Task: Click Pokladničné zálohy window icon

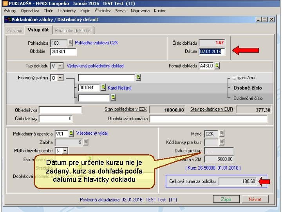Action: [x=8, y=20]
